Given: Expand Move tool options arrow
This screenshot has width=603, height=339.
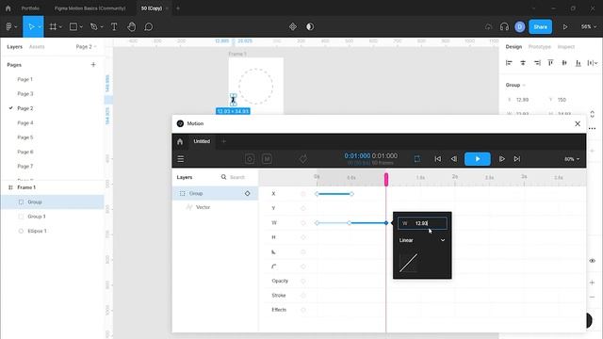Looking at the screenshot, I should (40, 27).
